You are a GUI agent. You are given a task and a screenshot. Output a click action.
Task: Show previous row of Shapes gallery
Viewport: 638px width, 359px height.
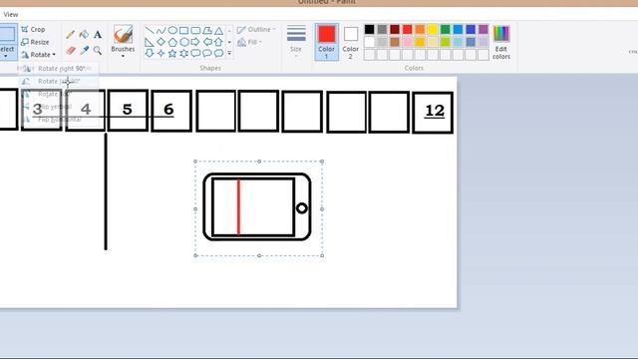click(229, 31)
